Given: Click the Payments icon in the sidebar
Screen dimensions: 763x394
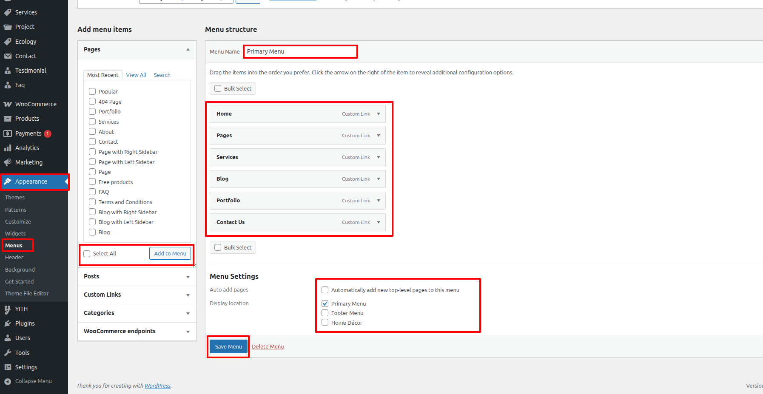Looking at the screenshot, I should (x=8, y=133).
